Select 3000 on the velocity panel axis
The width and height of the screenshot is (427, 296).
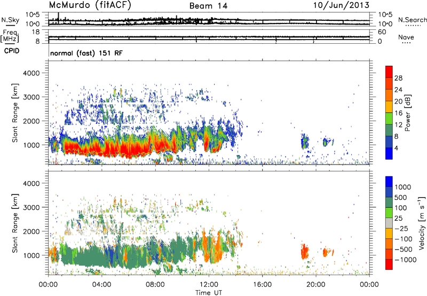pyautogui.click(x=31, y=207)
